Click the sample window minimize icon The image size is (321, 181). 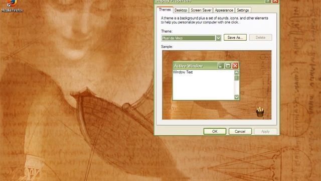[x=221, y=66]
